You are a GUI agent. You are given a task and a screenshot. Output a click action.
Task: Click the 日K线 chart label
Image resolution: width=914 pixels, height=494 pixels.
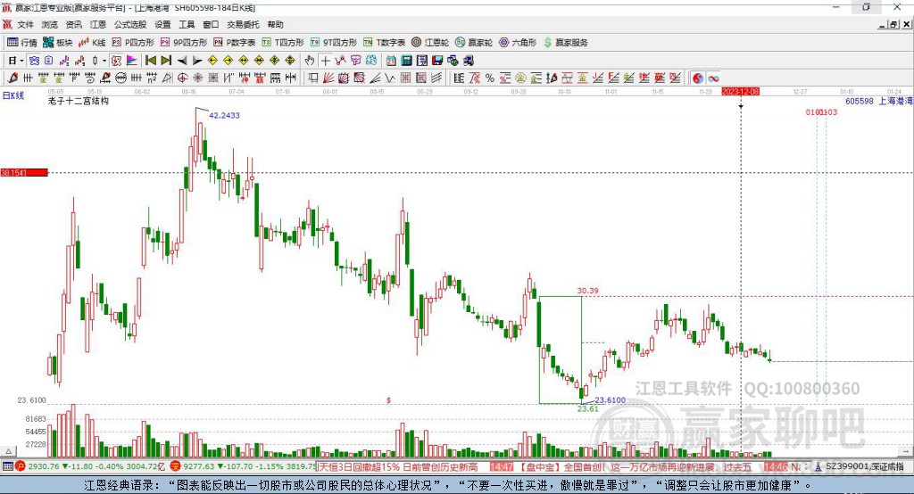[x=13, y=95]
